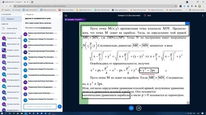206x115 pixels.
Task: Open the Общие заметки shared notes
Action: coord(11,28)
